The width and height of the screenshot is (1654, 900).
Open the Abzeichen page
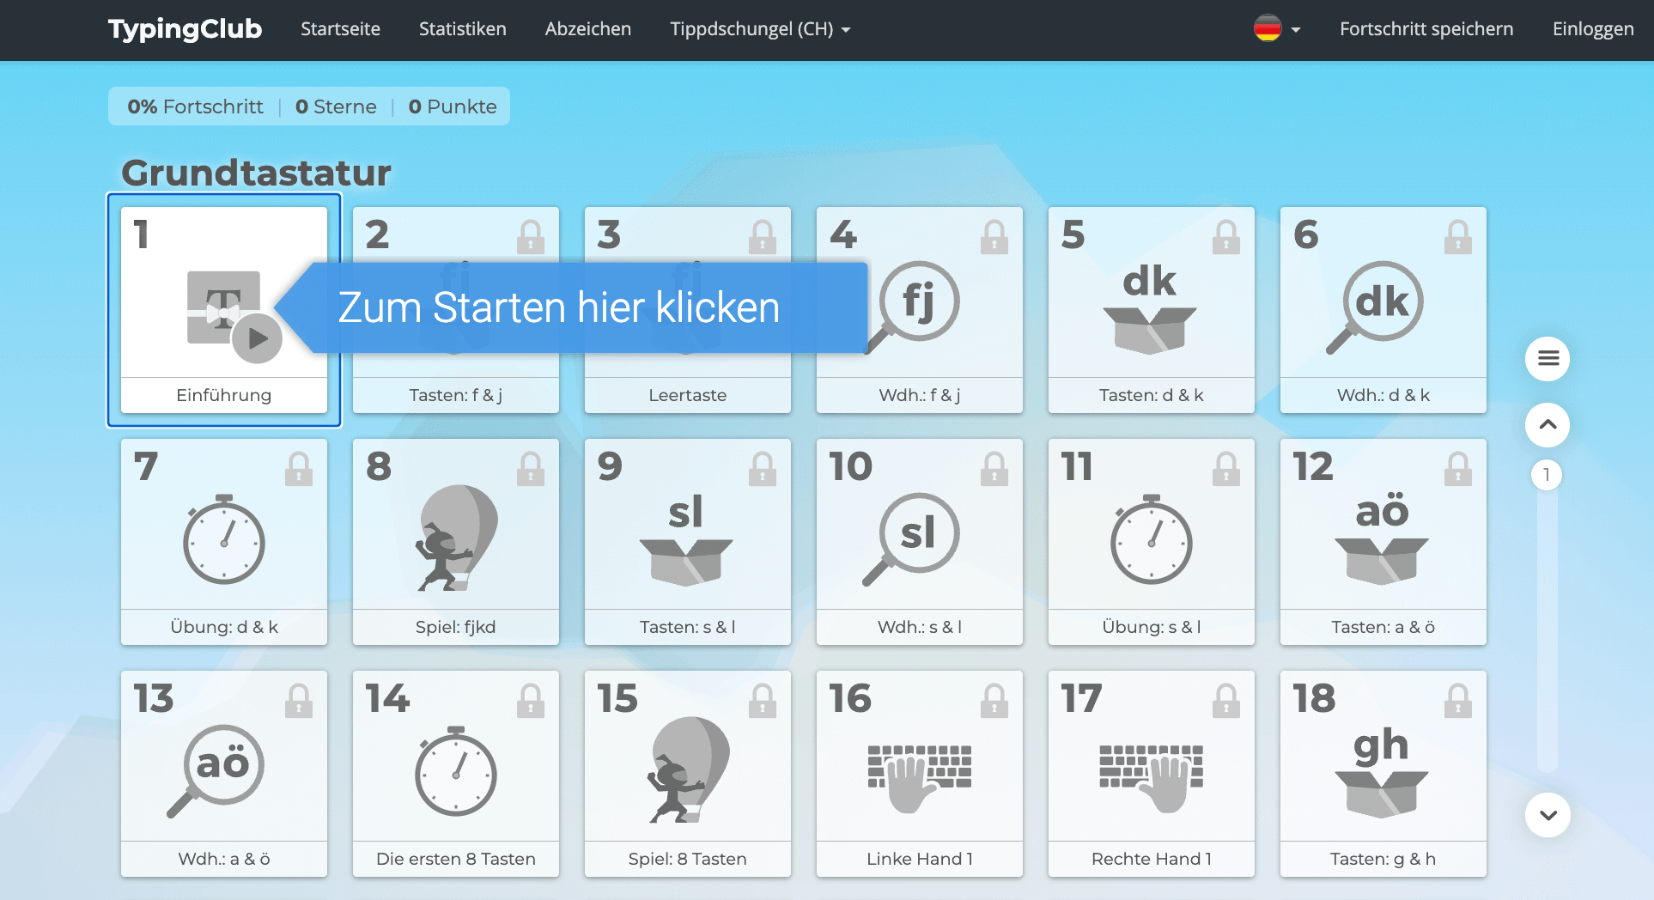click(587, 28)
